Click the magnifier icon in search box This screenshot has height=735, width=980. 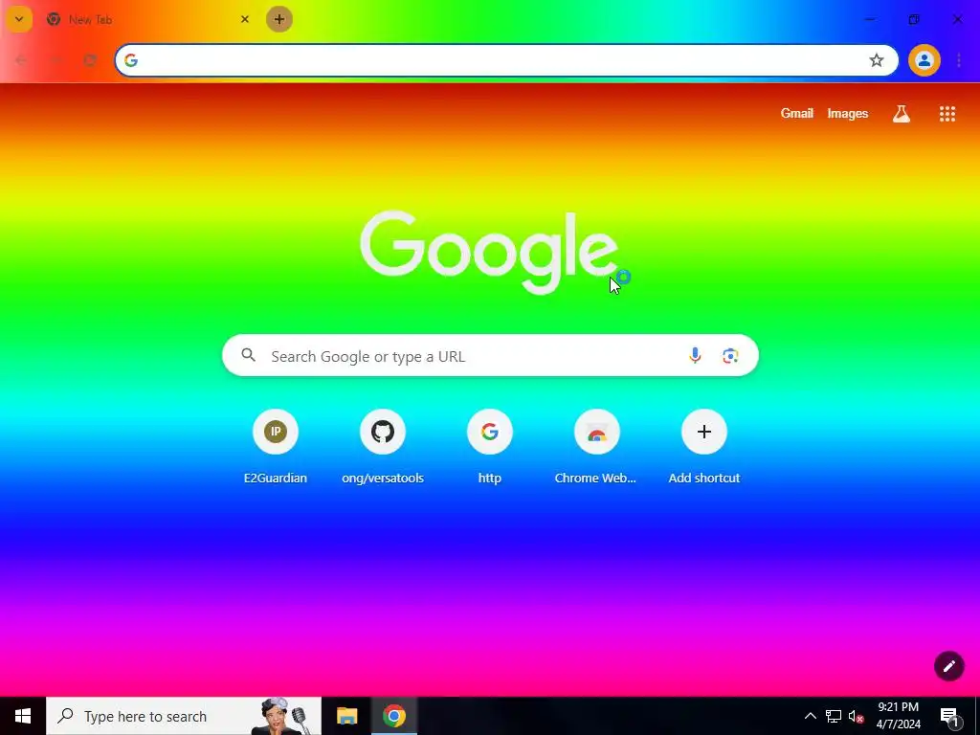click(248, 356)
